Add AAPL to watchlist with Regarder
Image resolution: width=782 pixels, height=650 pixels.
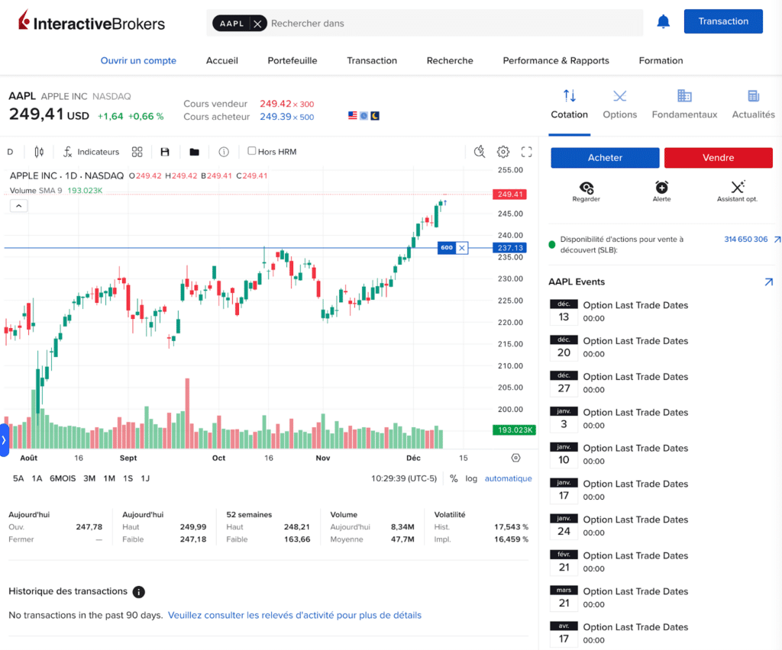click(586, 191)
